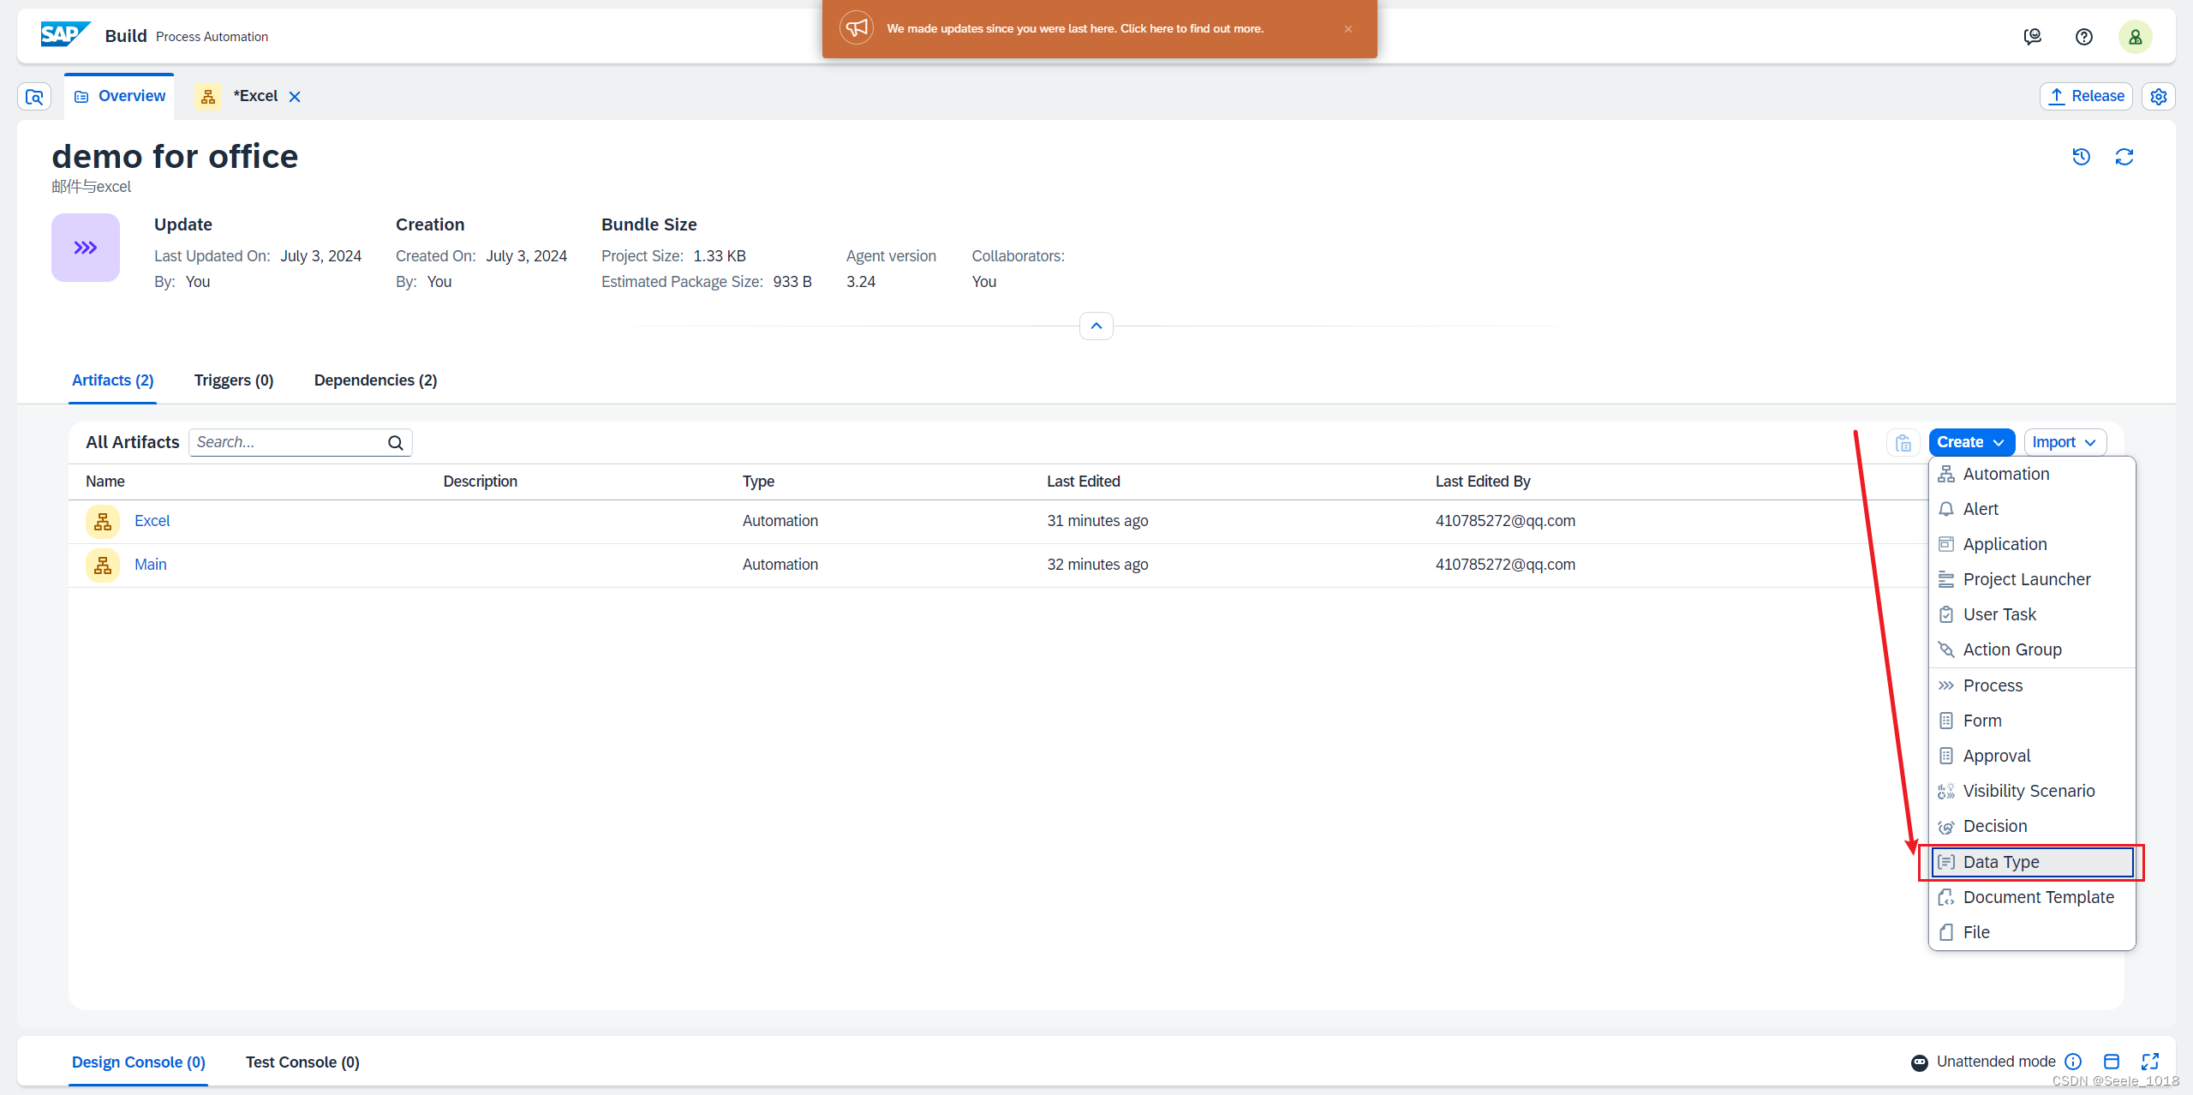Close the *Excel tab

295,97
